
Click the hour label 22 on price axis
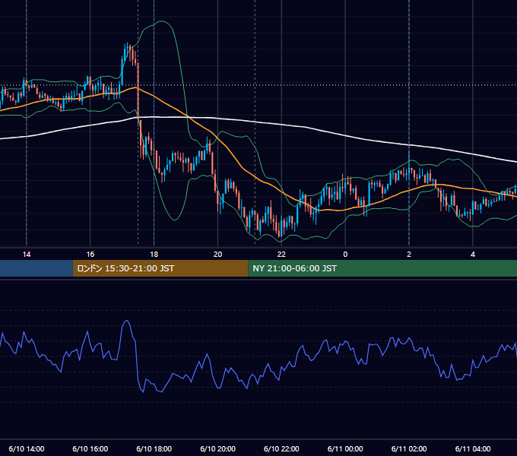pos(281,255)
